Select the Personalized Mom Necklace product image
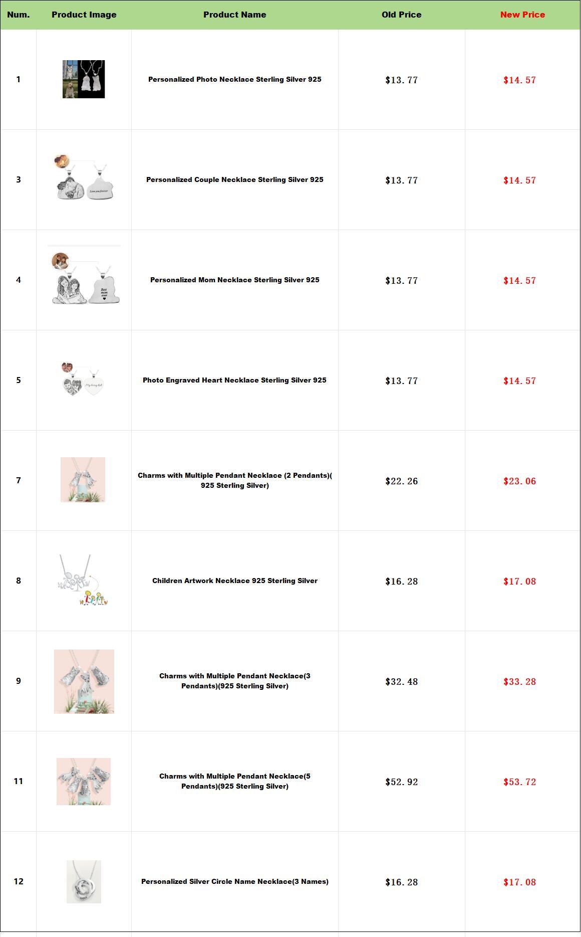581x937 pixels. coord(85,279)
